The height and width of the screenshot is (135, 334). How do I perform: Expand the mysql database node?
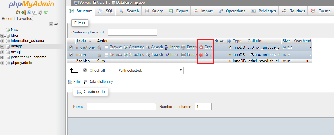[2, 52]
